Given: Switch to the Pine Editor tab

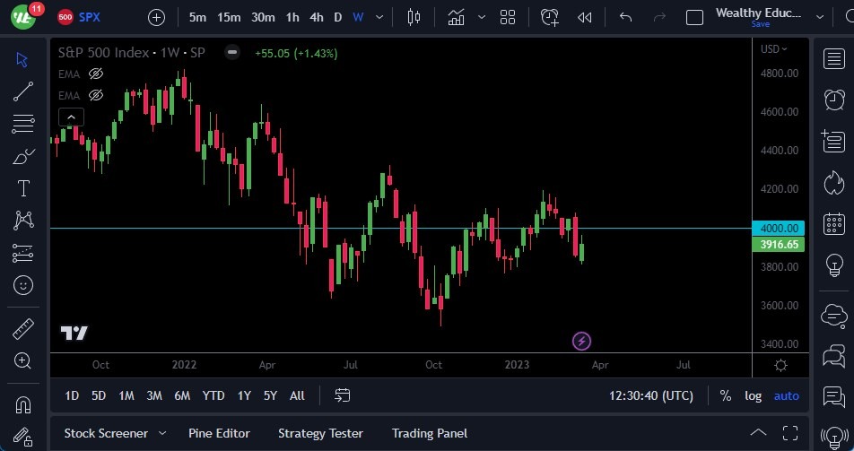Looking at the screenshot, I should pyautogui.click(x=219, y=433).
